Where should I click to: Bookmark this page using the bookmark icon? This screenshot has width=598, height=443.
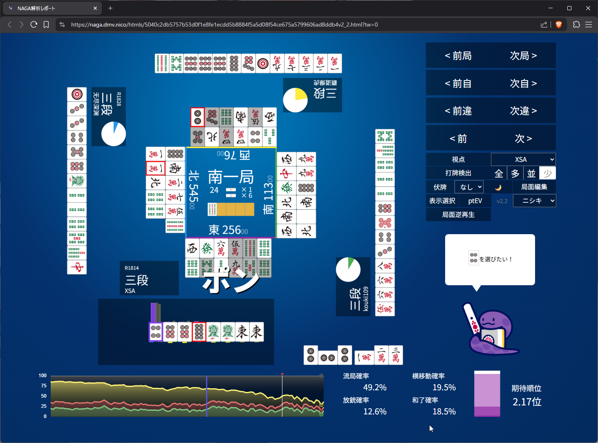46,25
